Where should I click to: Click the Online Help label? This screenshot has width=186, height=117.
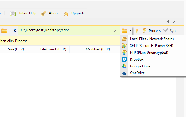pyautogui.click(x=27, y=13)
